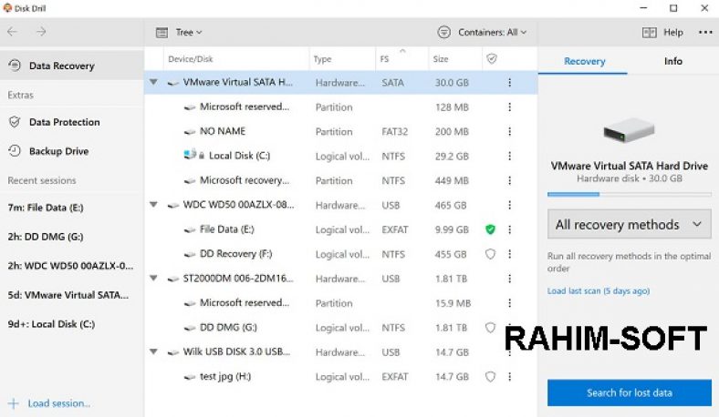Open the Containers: All filter dropdown

coord(482,32)
